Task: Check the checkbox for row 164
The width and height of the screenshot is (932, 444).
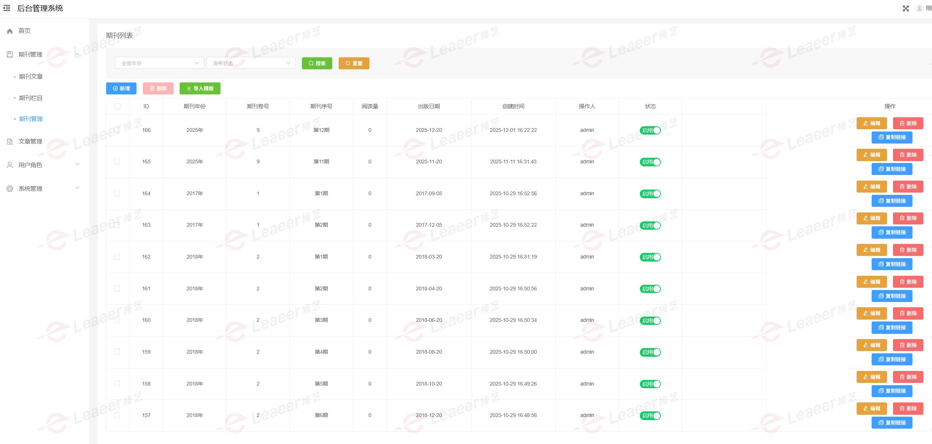Action: point(117,193)
